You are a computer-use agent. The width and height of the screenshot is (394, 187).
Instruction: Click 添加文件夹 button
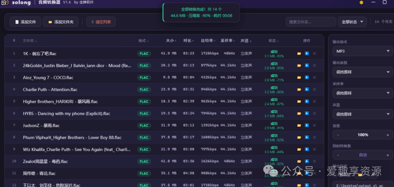61,22
